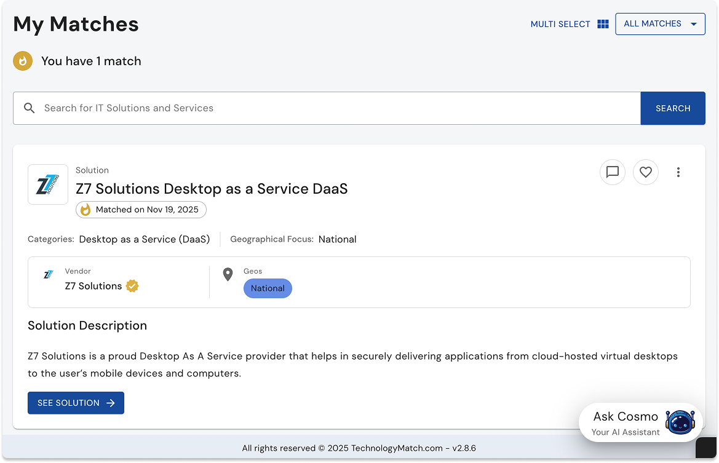Click the Multi Select grid icon
719x463 pixels.
(x=603, y=24)
